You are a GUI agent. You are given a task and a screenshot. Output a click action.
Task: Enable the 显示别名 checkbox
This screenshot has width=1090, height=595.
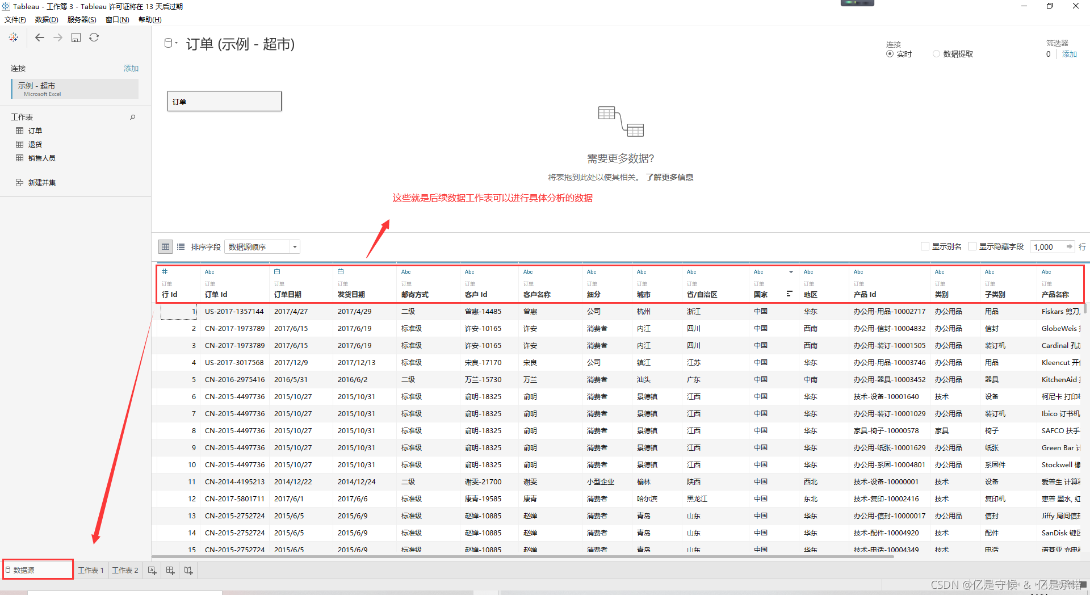coord(925,246)
